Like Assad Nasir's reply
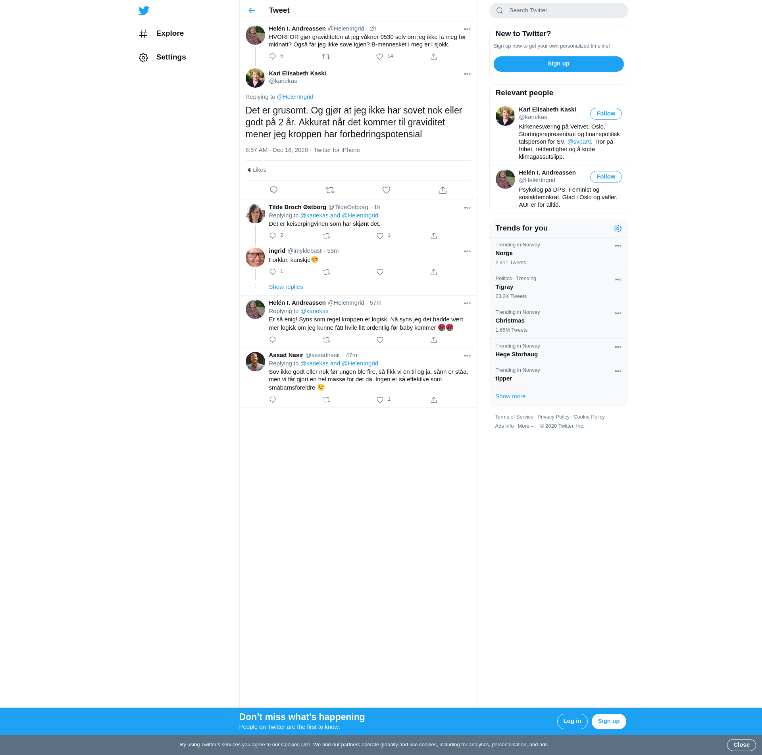The image size is (762, 755). [x=380, y=400]
